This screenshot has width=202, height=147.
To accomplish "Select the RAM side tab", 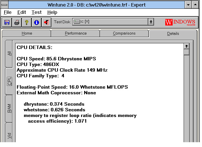I will coord(9,108).
